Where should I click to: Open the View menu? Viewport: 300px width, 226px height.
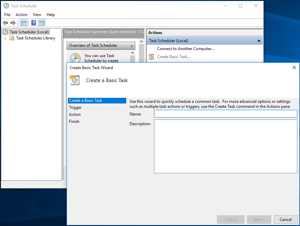37,15
